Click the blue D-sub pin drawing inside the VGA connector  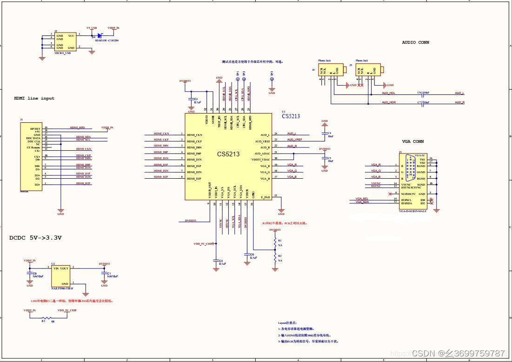[411, 167]
